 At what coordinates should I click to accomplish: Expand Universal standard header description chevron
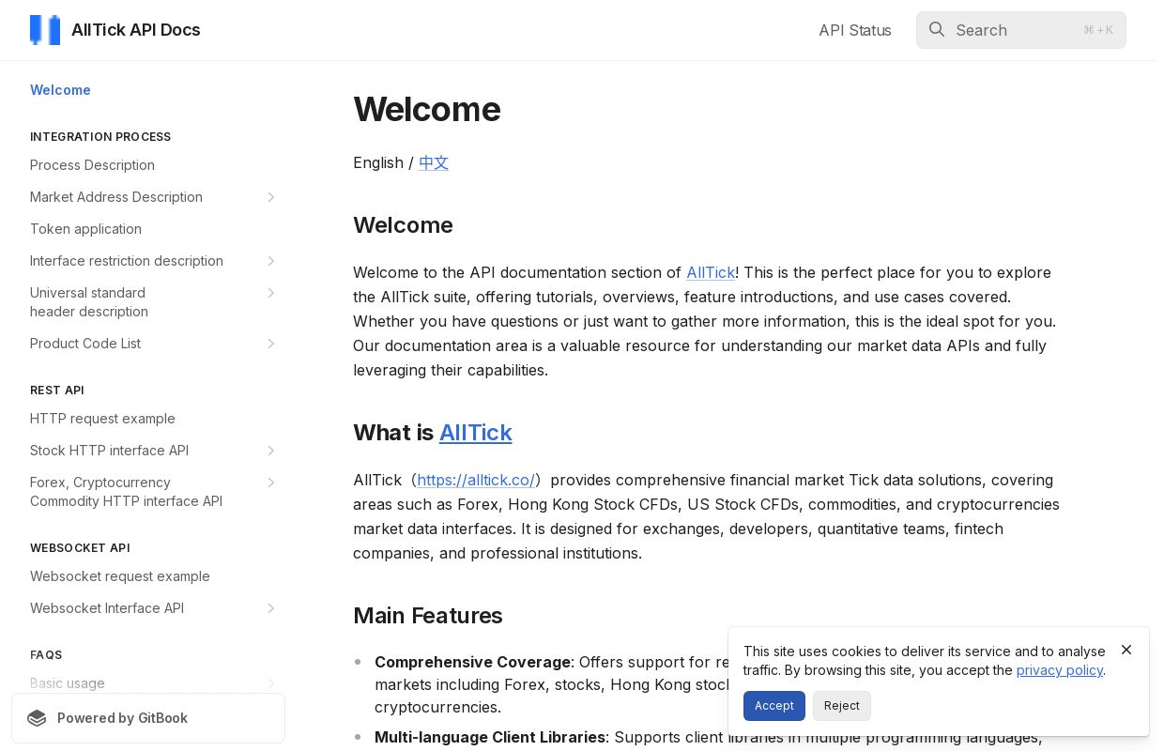pos(270,293)
